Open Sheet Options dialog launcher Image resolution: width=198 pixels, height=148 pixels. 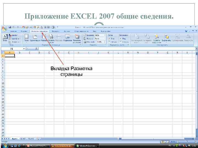pyautogui.click(x=128, y=45)
